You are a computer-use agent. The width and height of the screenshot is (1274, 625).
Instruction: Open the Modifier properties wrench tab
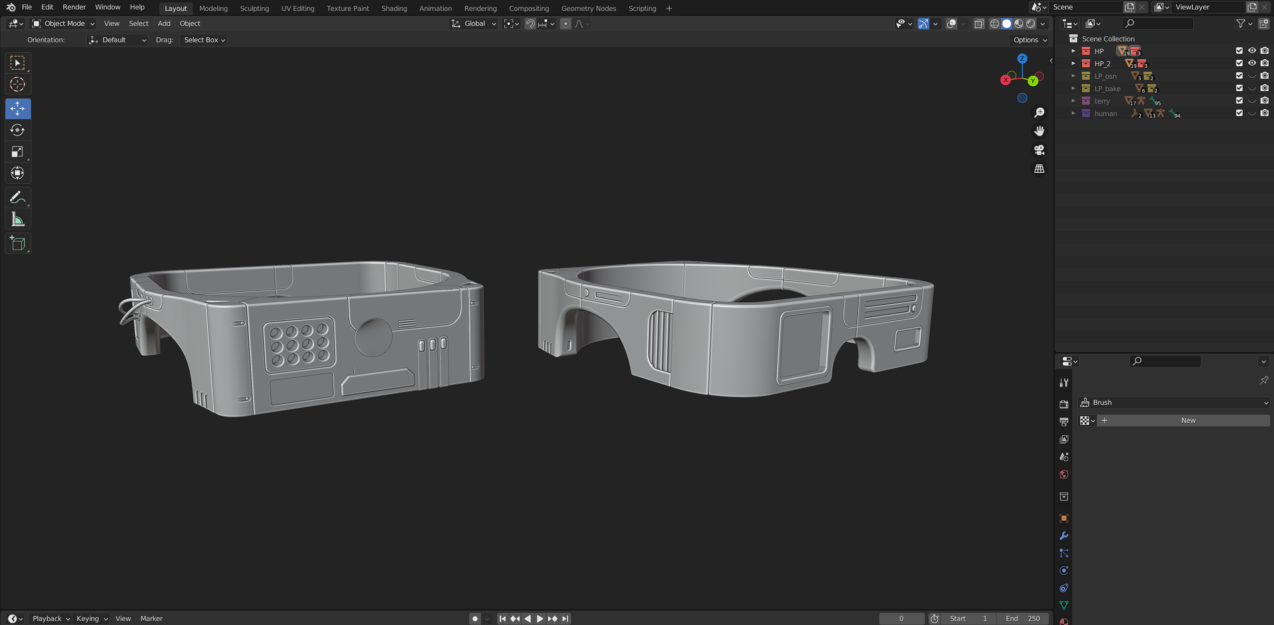(1064, 536)
